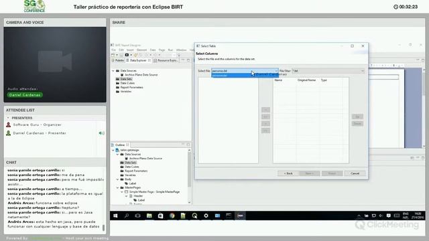Click the Software Guru organizer avatar

tap(9, 125)
